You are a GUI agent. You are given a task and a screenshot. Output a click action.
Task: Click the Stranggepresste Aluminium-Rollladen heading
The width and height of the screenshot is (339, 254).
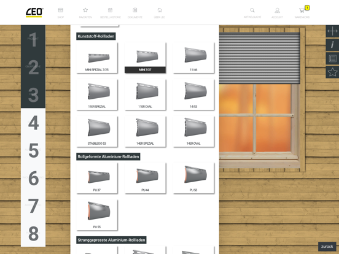[x=111, y=240]
